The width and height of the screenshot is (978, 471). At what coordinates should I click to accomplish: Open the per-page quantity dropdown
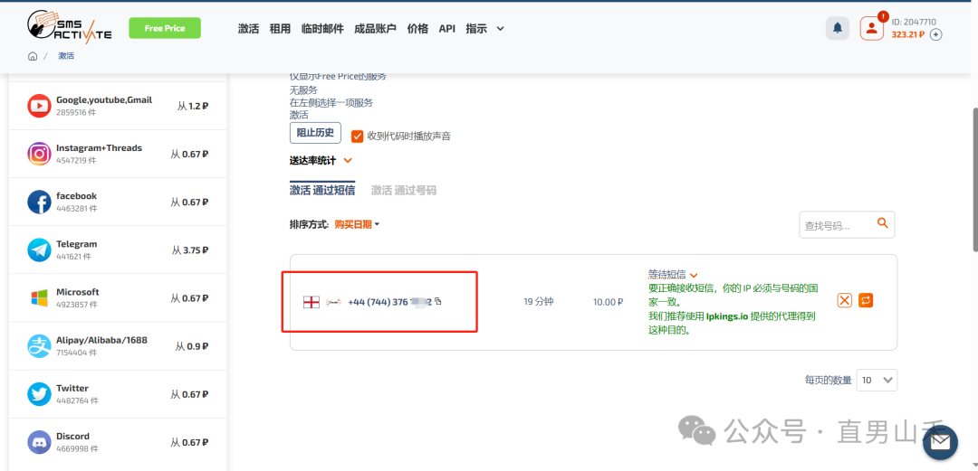click(x=876, y=381)
